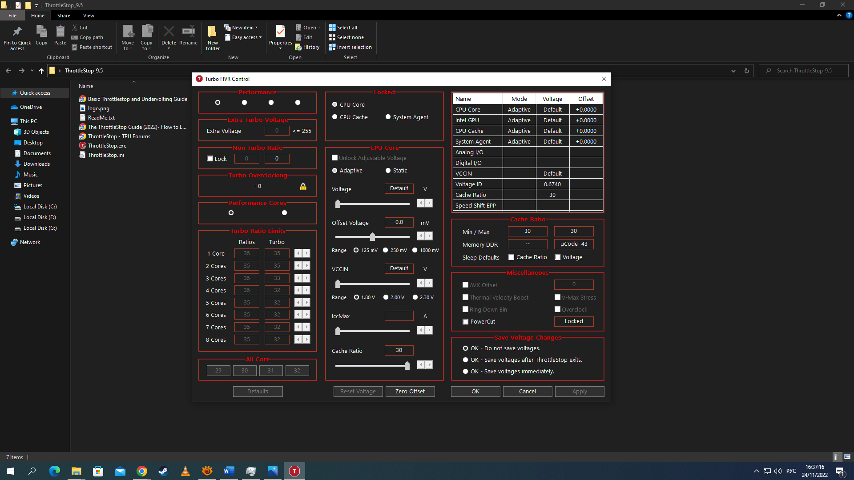This screenshot has width=854, height=480.
Task: Switch to Share ribbon tab
Action: point(64,16)
